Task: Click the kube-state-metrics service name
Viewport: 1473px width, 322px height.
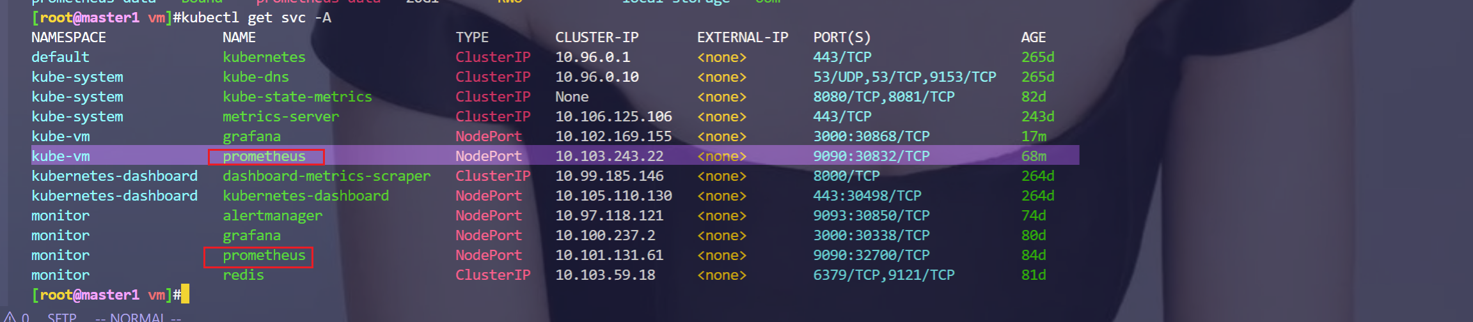Action: 297,96
